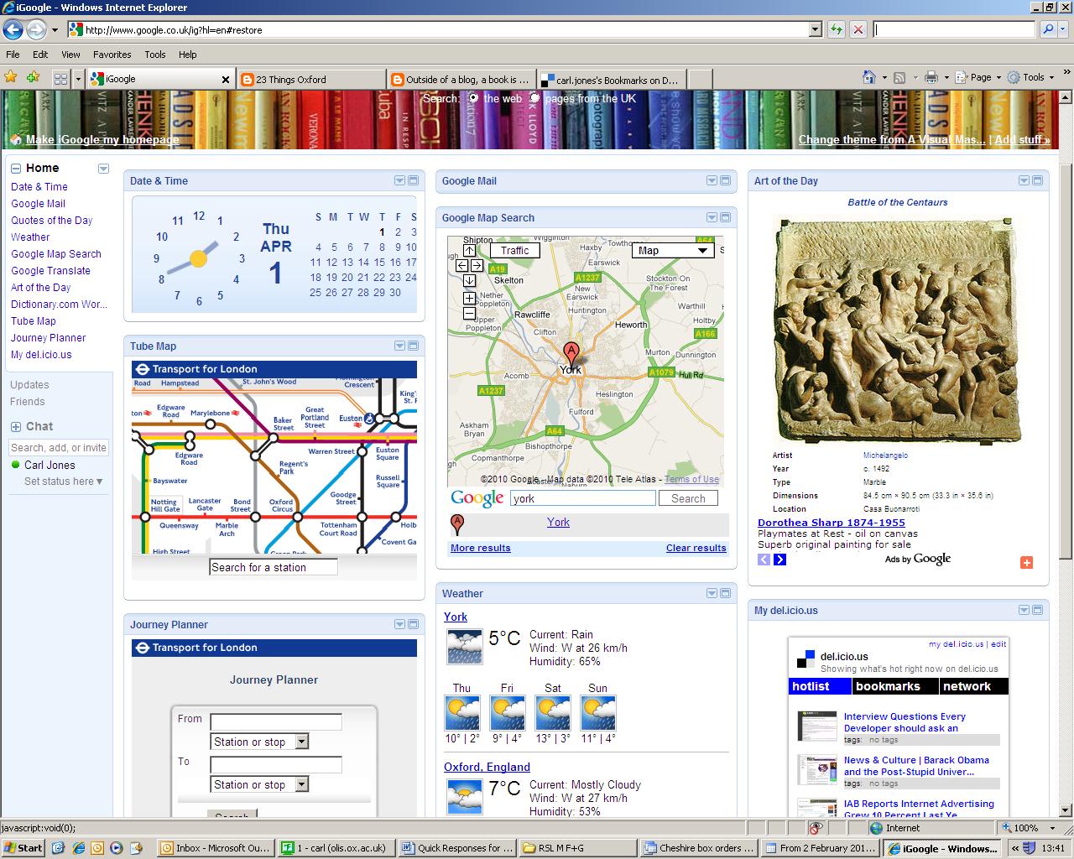1074x859 pixels.
Task: Show next ad with the right arrow
Action: pyautogui.click(x=779, y=560)
